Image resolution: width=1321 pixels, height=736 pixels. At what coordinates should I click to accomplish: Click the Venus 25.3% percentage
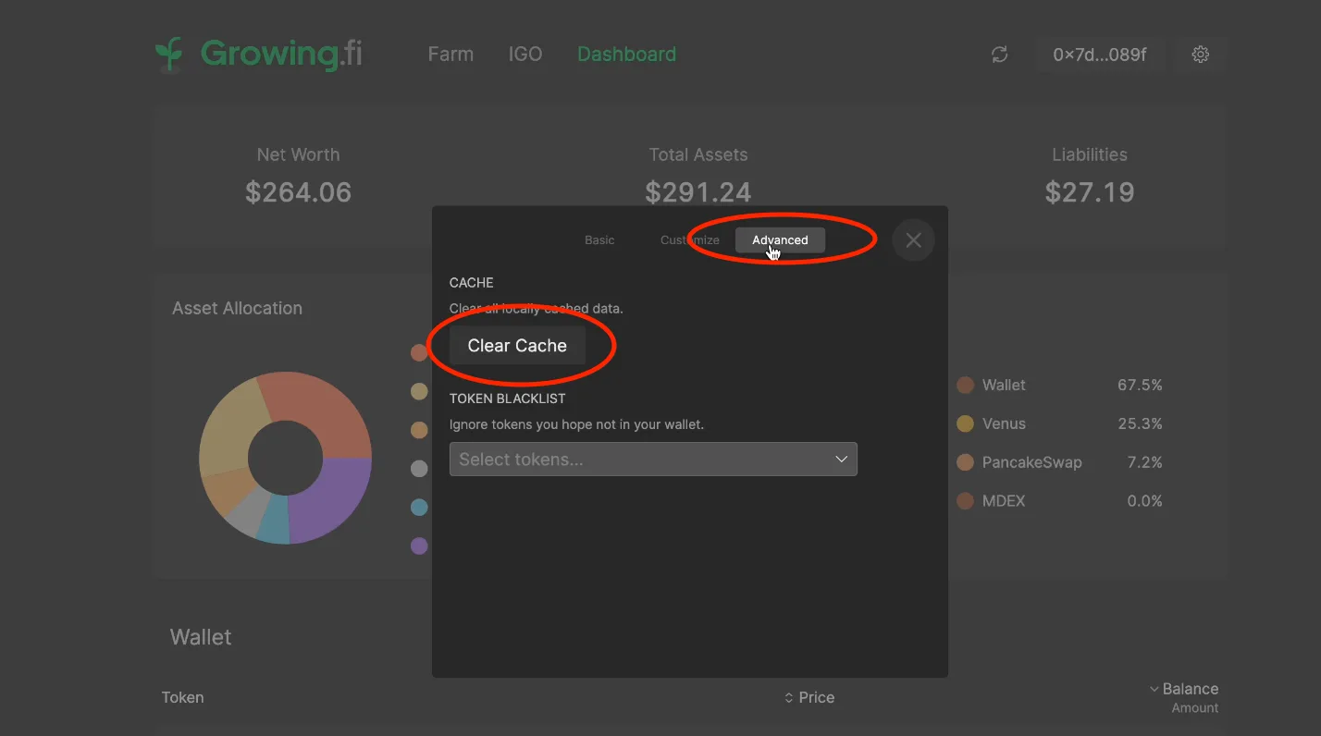pyautogui.click(x=1140, y=424)
